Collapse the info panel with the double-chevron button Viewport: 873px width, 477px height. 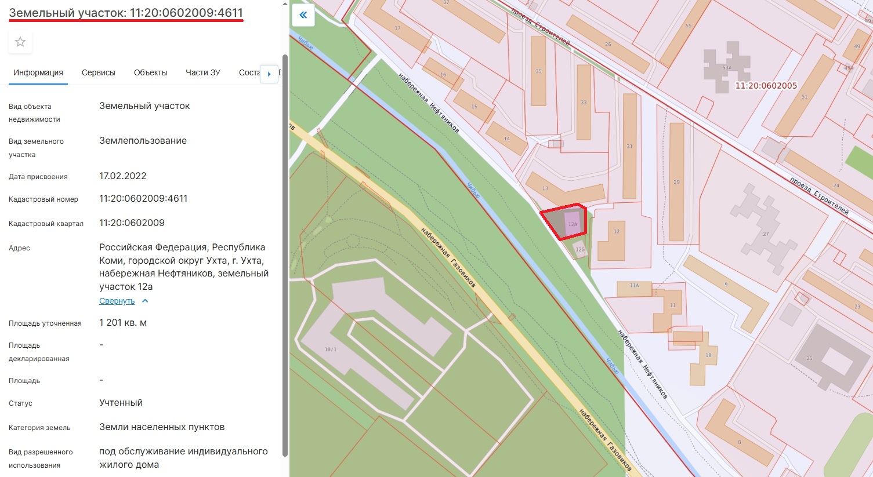(303, 16)
